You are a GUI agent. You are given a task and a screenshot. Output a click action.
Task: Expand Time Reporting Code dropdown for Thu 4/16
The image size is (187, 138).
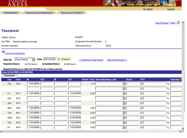tap(124, 84)
